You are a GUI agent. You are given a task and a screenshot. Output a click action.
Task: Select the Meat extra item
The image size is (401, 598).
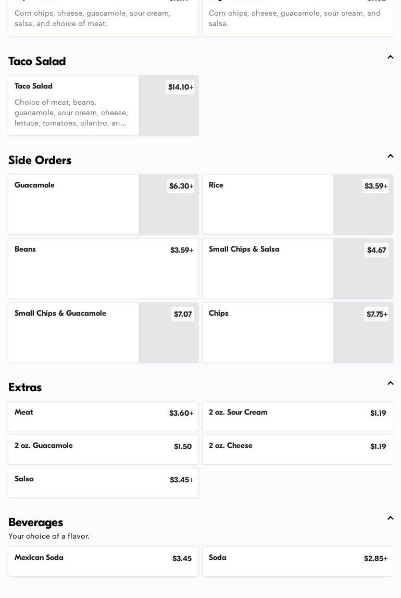click(x=103, y=416)
